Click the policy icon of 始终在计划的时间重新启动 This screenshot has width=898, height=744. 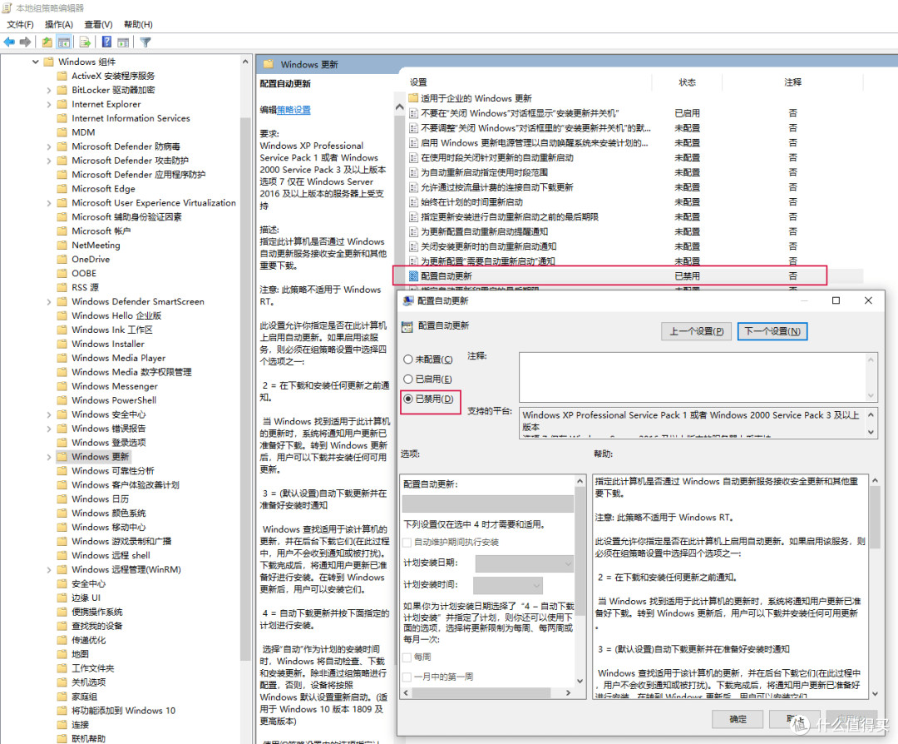[x=413, y=201]
